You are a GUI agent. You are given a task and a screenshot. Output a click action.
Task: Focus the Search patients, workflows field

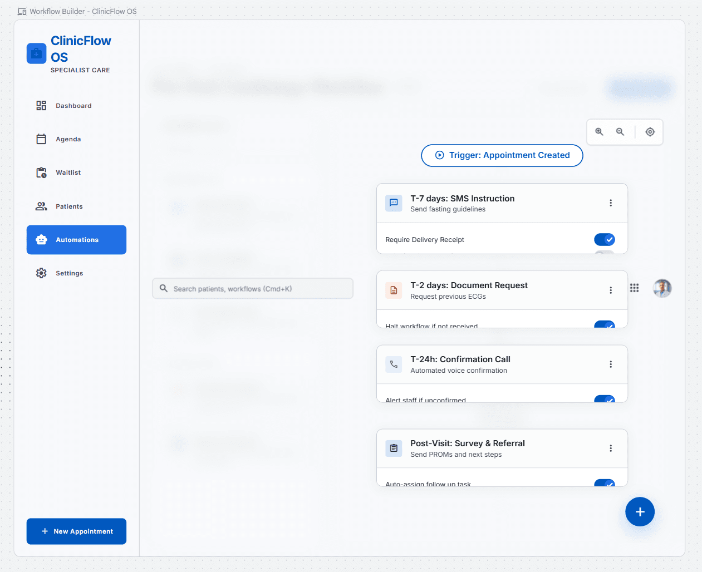pos(253,288)
